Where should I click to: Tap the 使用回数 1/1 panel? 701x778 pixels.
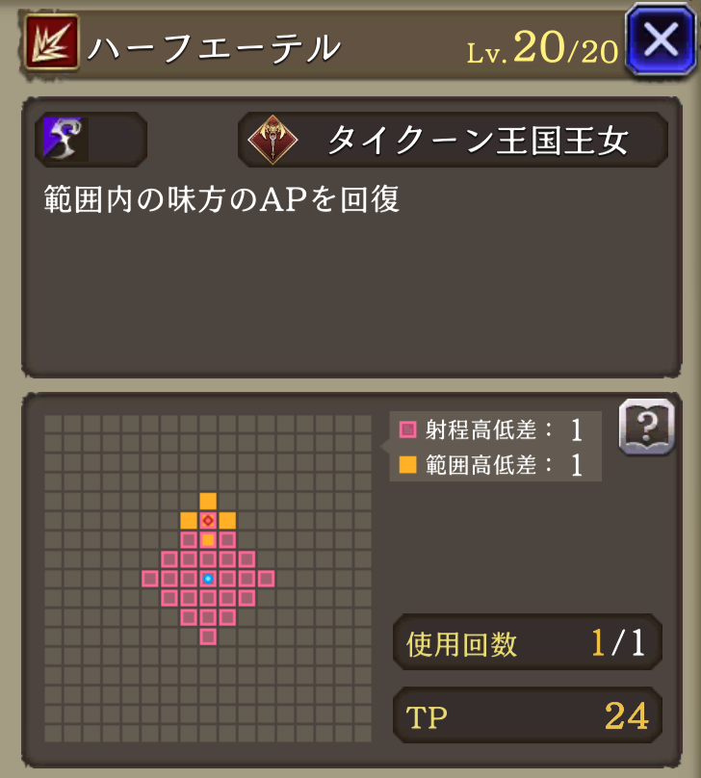(x=528, y=643)
